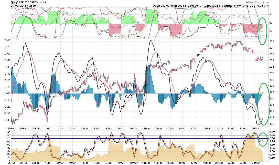Click the 1.50 label on the bottom panel right axis

point(272,145)
